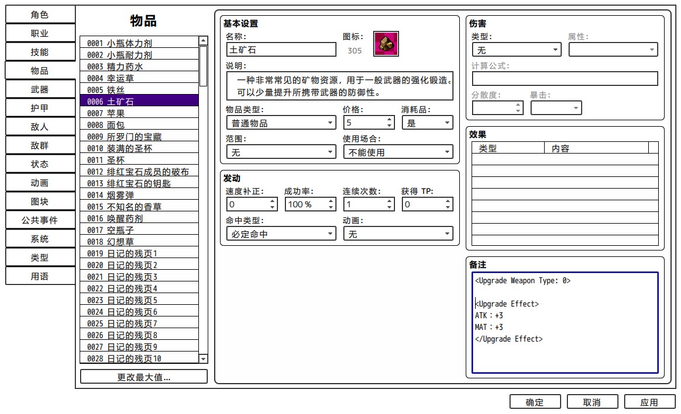This screenshot has height=414, width=681.
Task: Switch to the 角色 tab
Action: point(40,14)
